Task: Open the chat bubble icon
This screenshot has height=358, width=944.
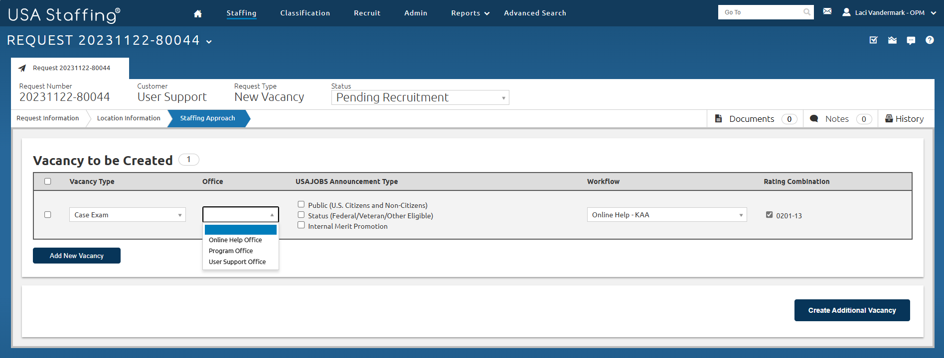Action: pos(911,40)
